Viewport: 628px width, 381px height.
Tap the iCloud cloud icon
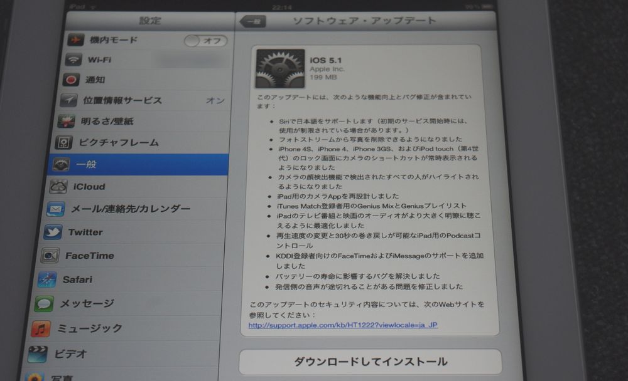tap(58, 187)
